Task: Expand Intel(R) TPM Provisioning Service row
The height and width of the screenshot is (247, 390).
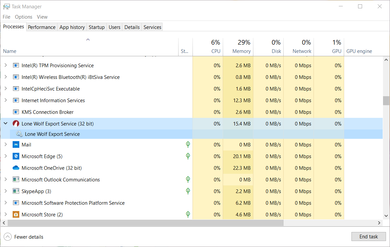Action: pyautogui.click(x=6, y=65)
